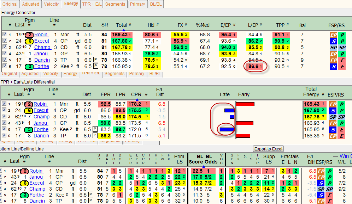Click the red Early bar for Robin in TPR section
Viewport: 352px width, 204px height.
pos(245,104)
